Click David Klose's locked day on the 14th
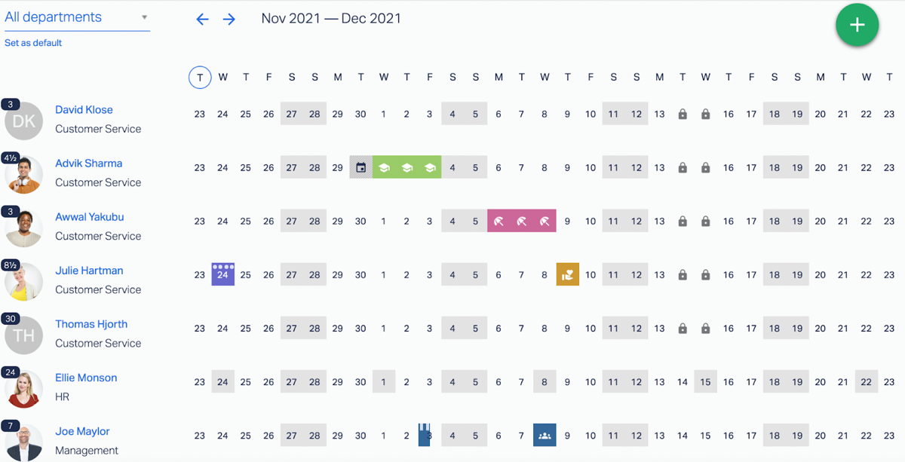 click(x=683, y=114)
